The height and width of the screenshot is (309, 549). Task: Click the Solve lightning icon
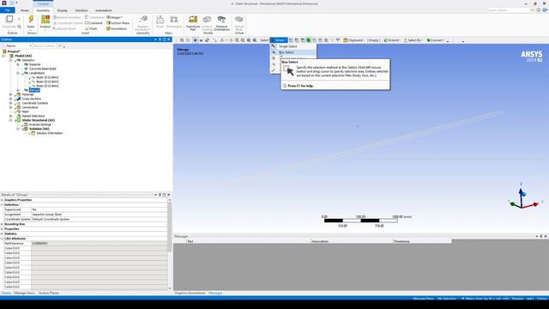pos(31,20)
